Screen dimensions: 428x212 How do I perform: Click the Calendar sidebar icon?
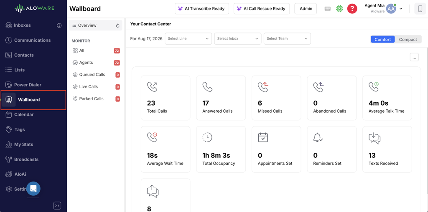(x=9, y=114)
